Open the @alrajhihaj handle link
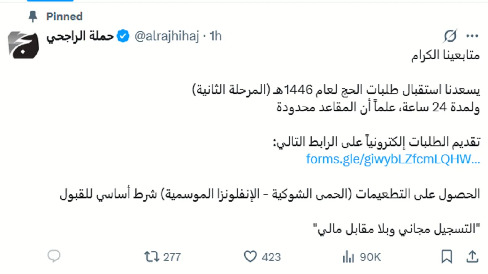 point(166,37)
